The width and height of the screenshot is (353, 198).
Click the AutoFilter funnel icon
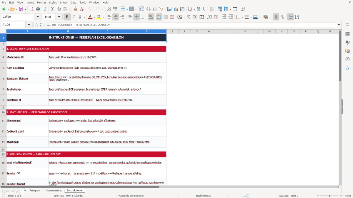click(161, 9)
